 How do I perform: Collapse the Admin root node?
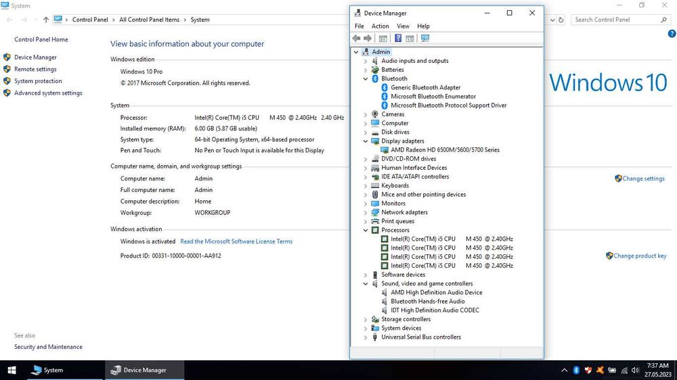(x=356, y=52)
